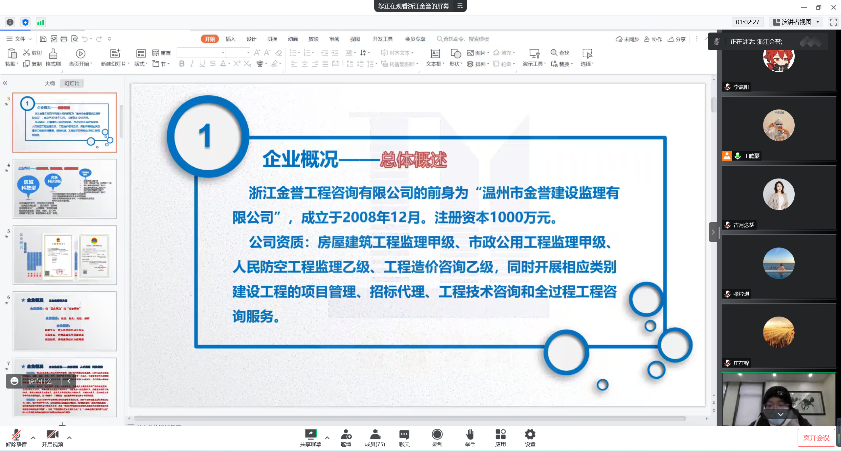Viewport: 841px width, 451px height.
Task: Click Invite (邀请) participants icon
Action: (346, 438)
